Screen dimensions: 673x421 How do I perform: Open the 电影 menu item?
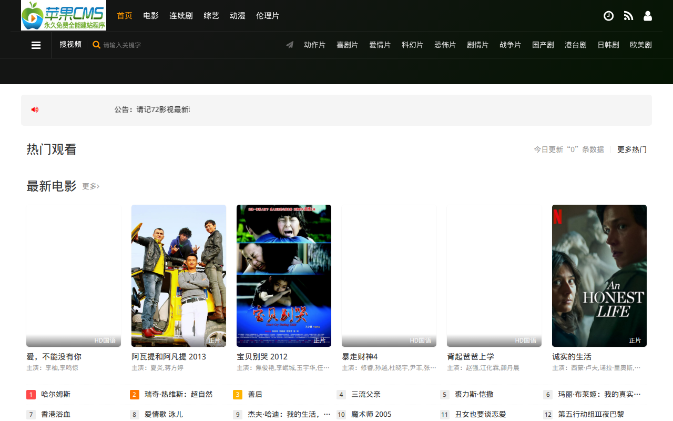coord(151,16)
